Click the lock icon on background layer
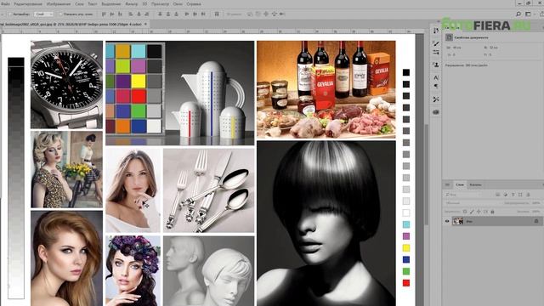 [x=536, y=221]
